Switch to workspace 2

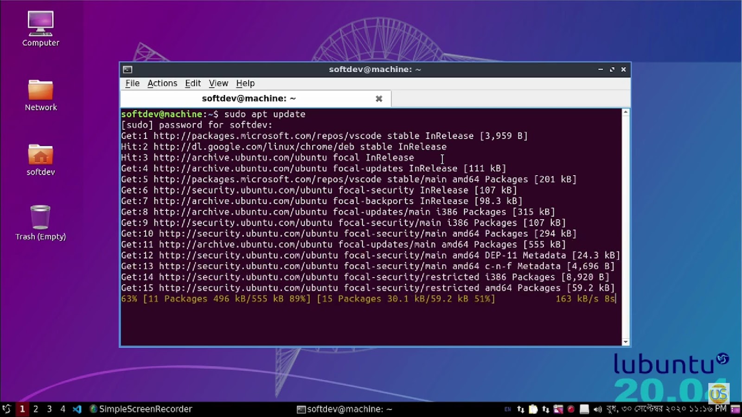coord(36,409)
